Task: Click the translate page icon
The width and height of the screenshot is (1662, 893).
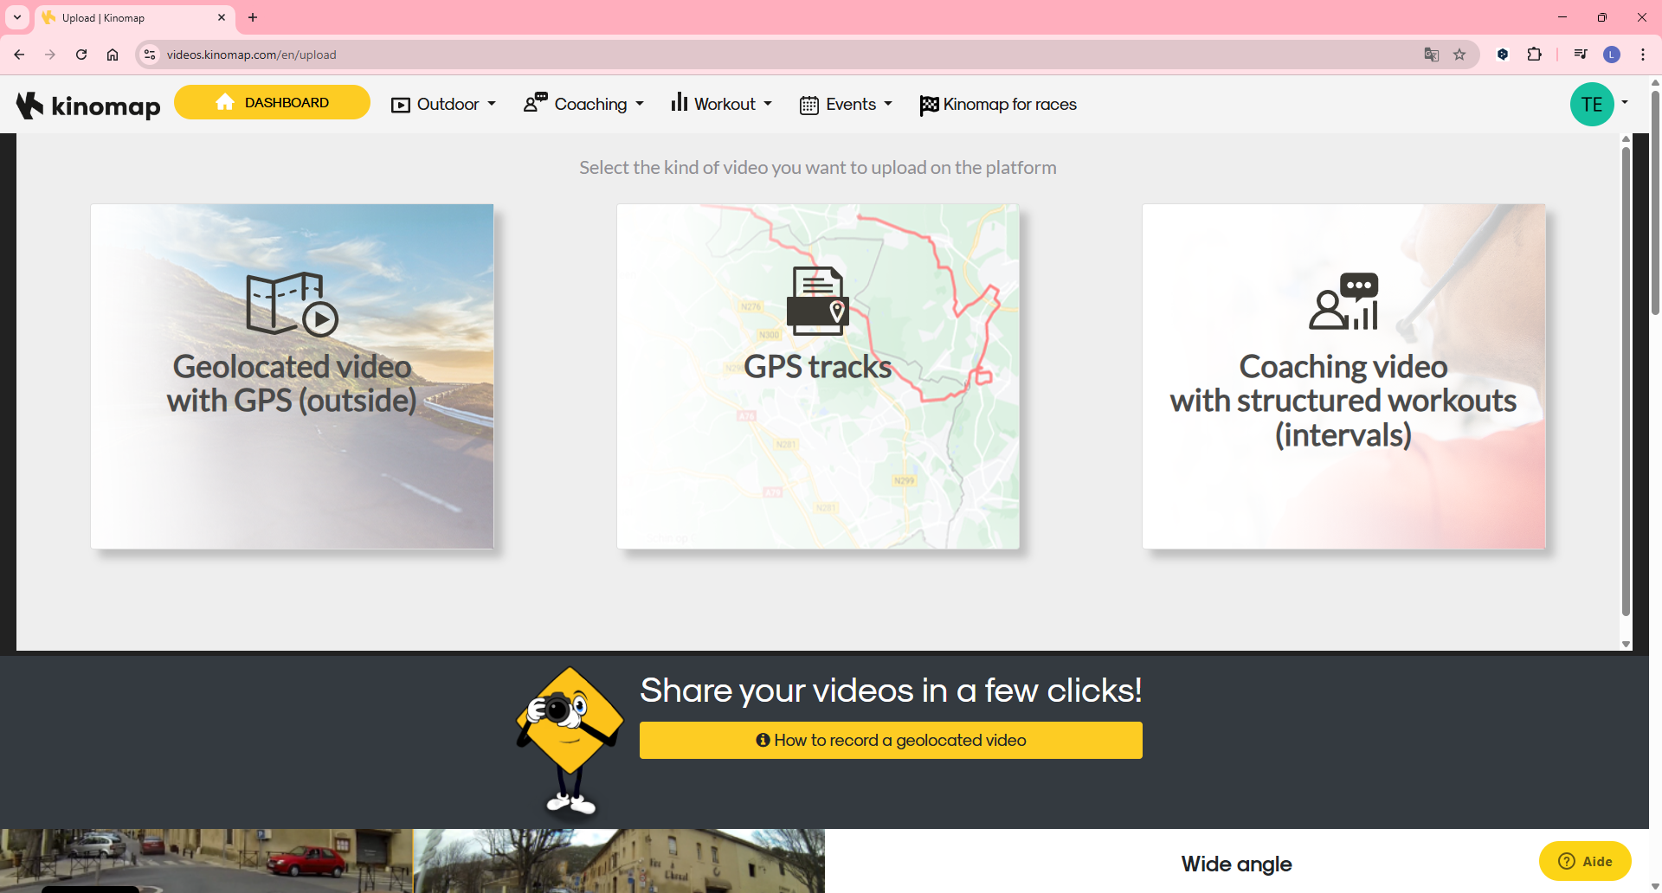Action: point(1432,55)
